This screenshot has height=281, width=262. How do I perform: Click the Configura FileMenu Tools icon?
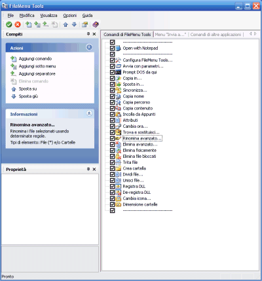point(118,60)
